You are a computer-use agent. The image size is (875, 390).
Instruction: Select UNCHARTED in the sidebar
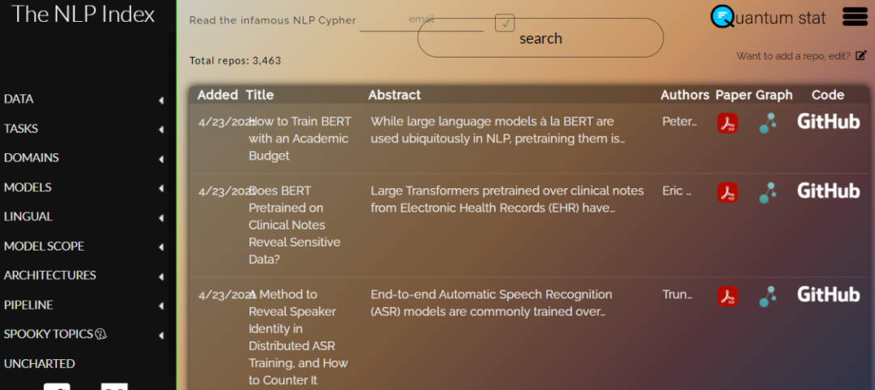[39, 363]
